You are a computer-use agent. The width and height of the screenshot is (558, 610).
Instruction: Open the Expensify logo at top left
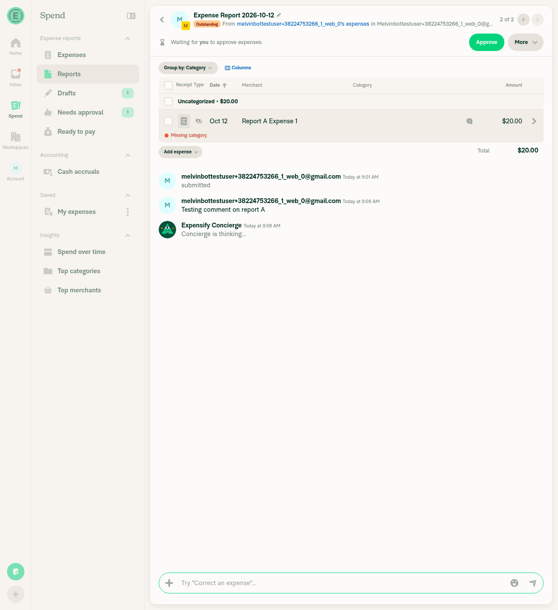(x=16, y=16)
